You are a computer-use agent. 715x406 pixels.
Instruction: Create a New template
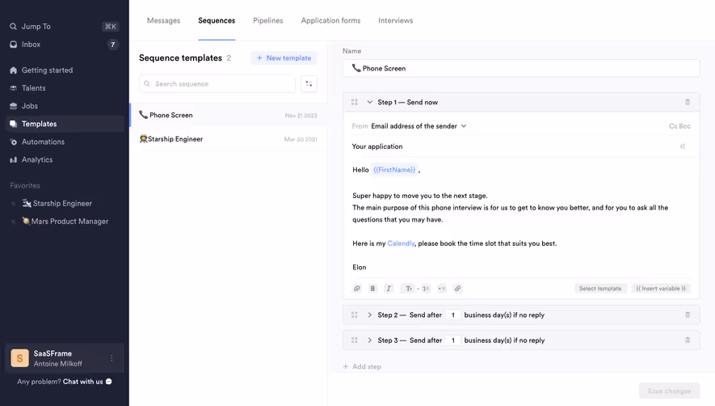284,58
